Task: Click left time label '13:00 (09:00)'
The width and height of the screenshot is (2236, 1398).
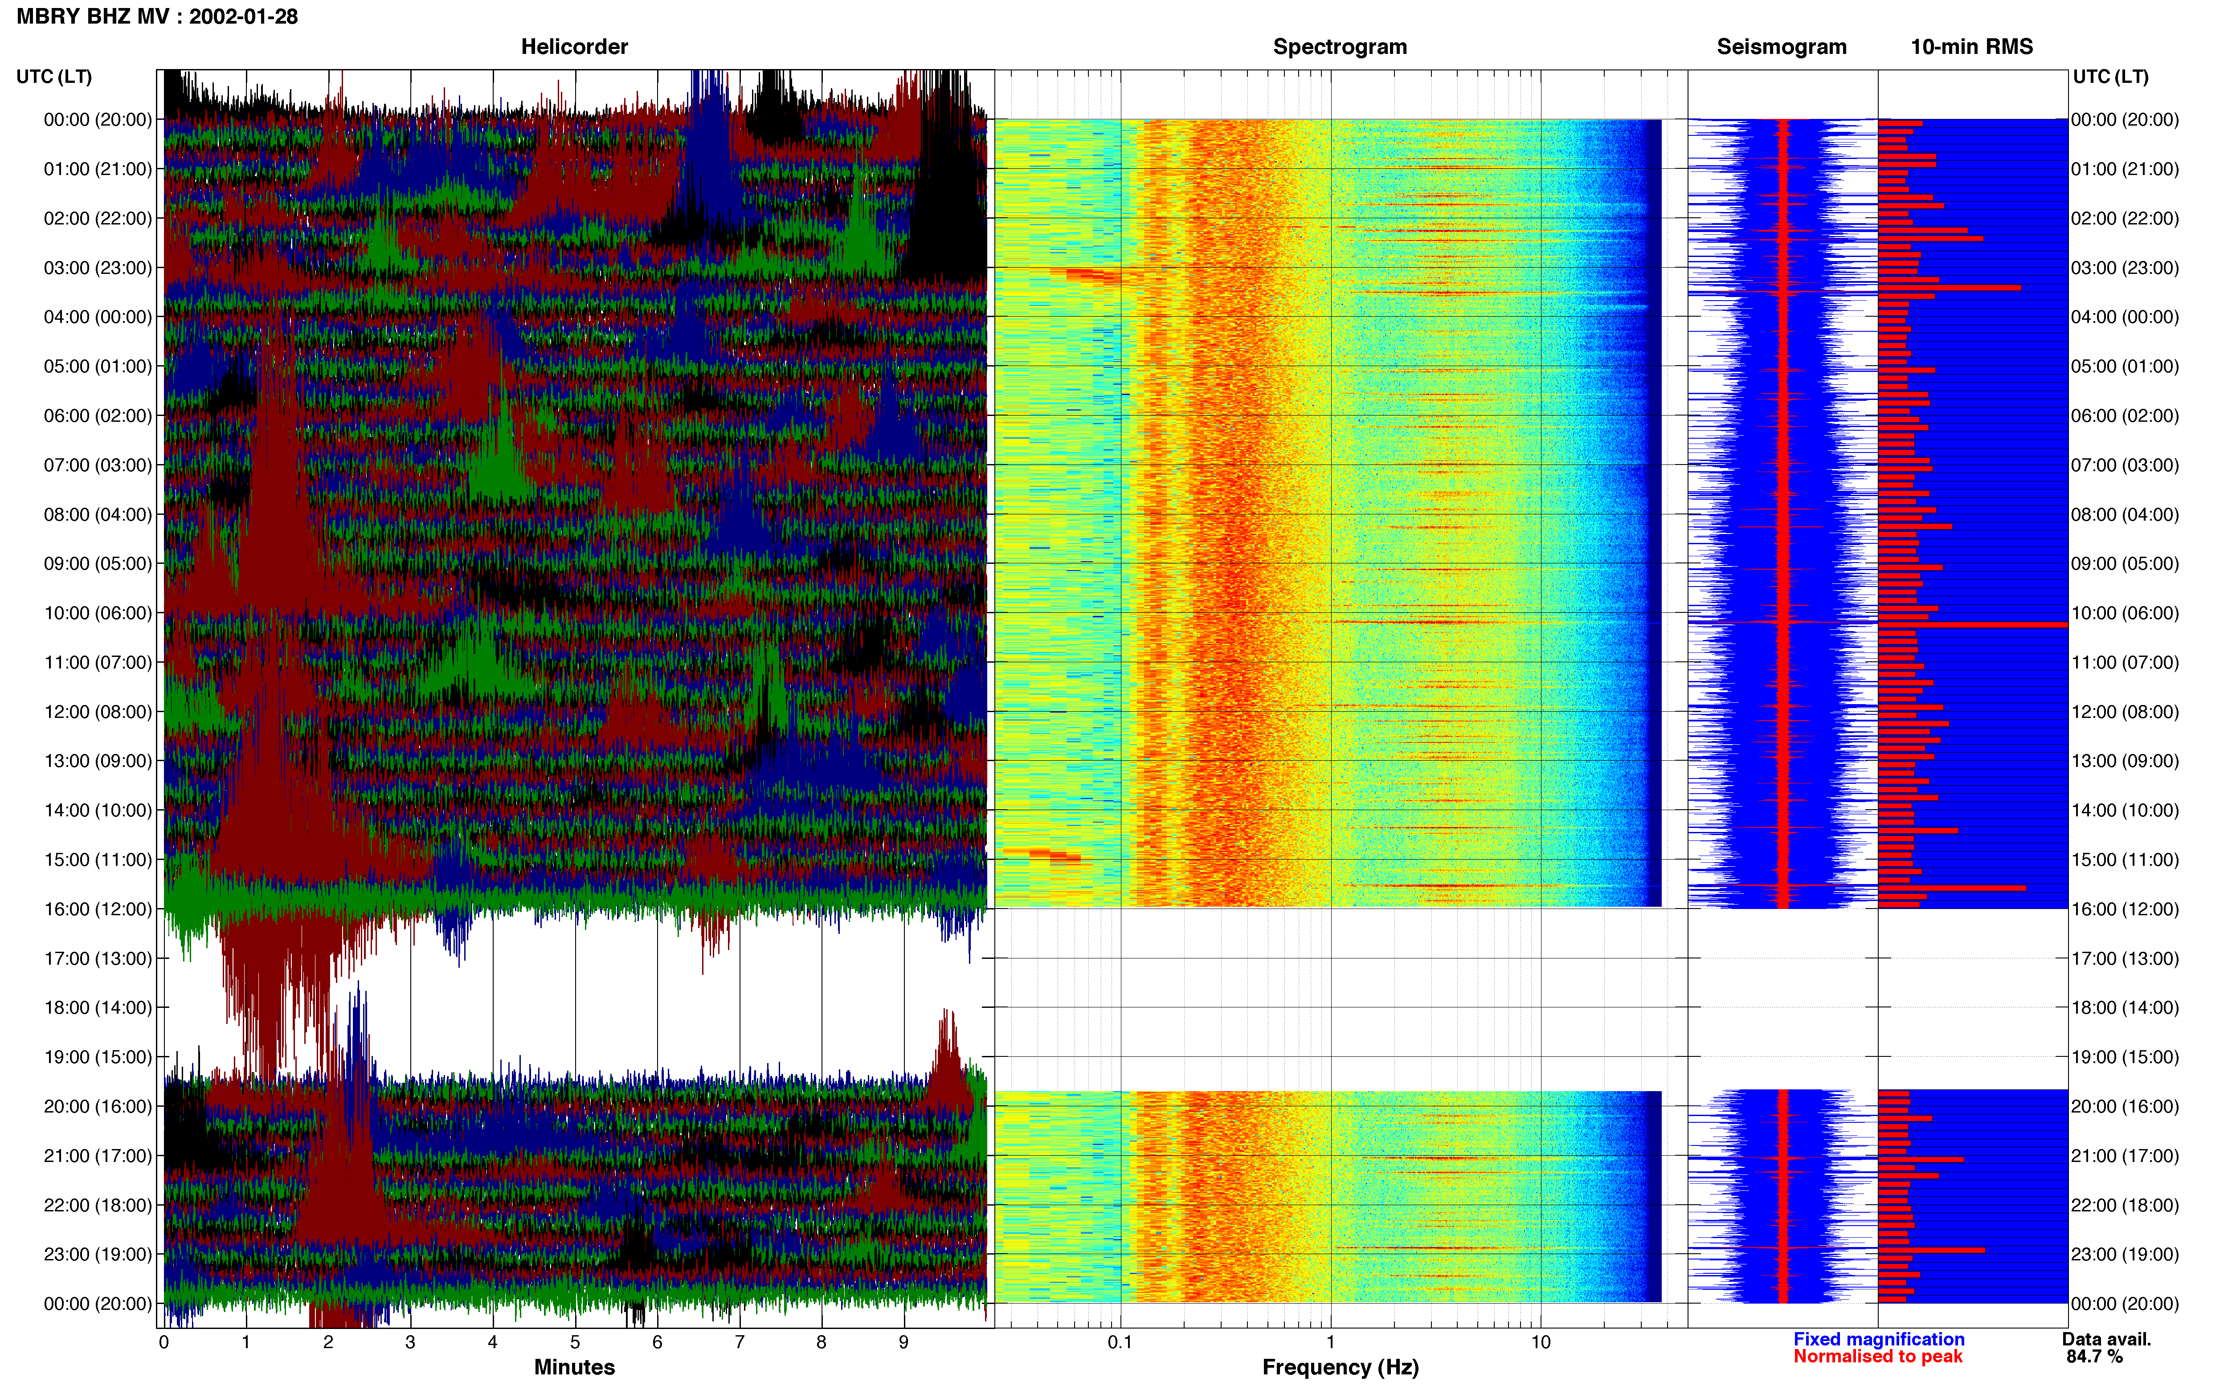Action: [x=98, y=761]
